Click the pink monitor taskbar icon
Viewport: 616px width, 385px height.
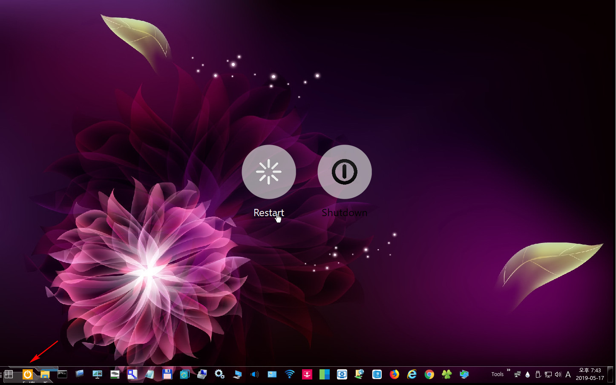point(307,374)
